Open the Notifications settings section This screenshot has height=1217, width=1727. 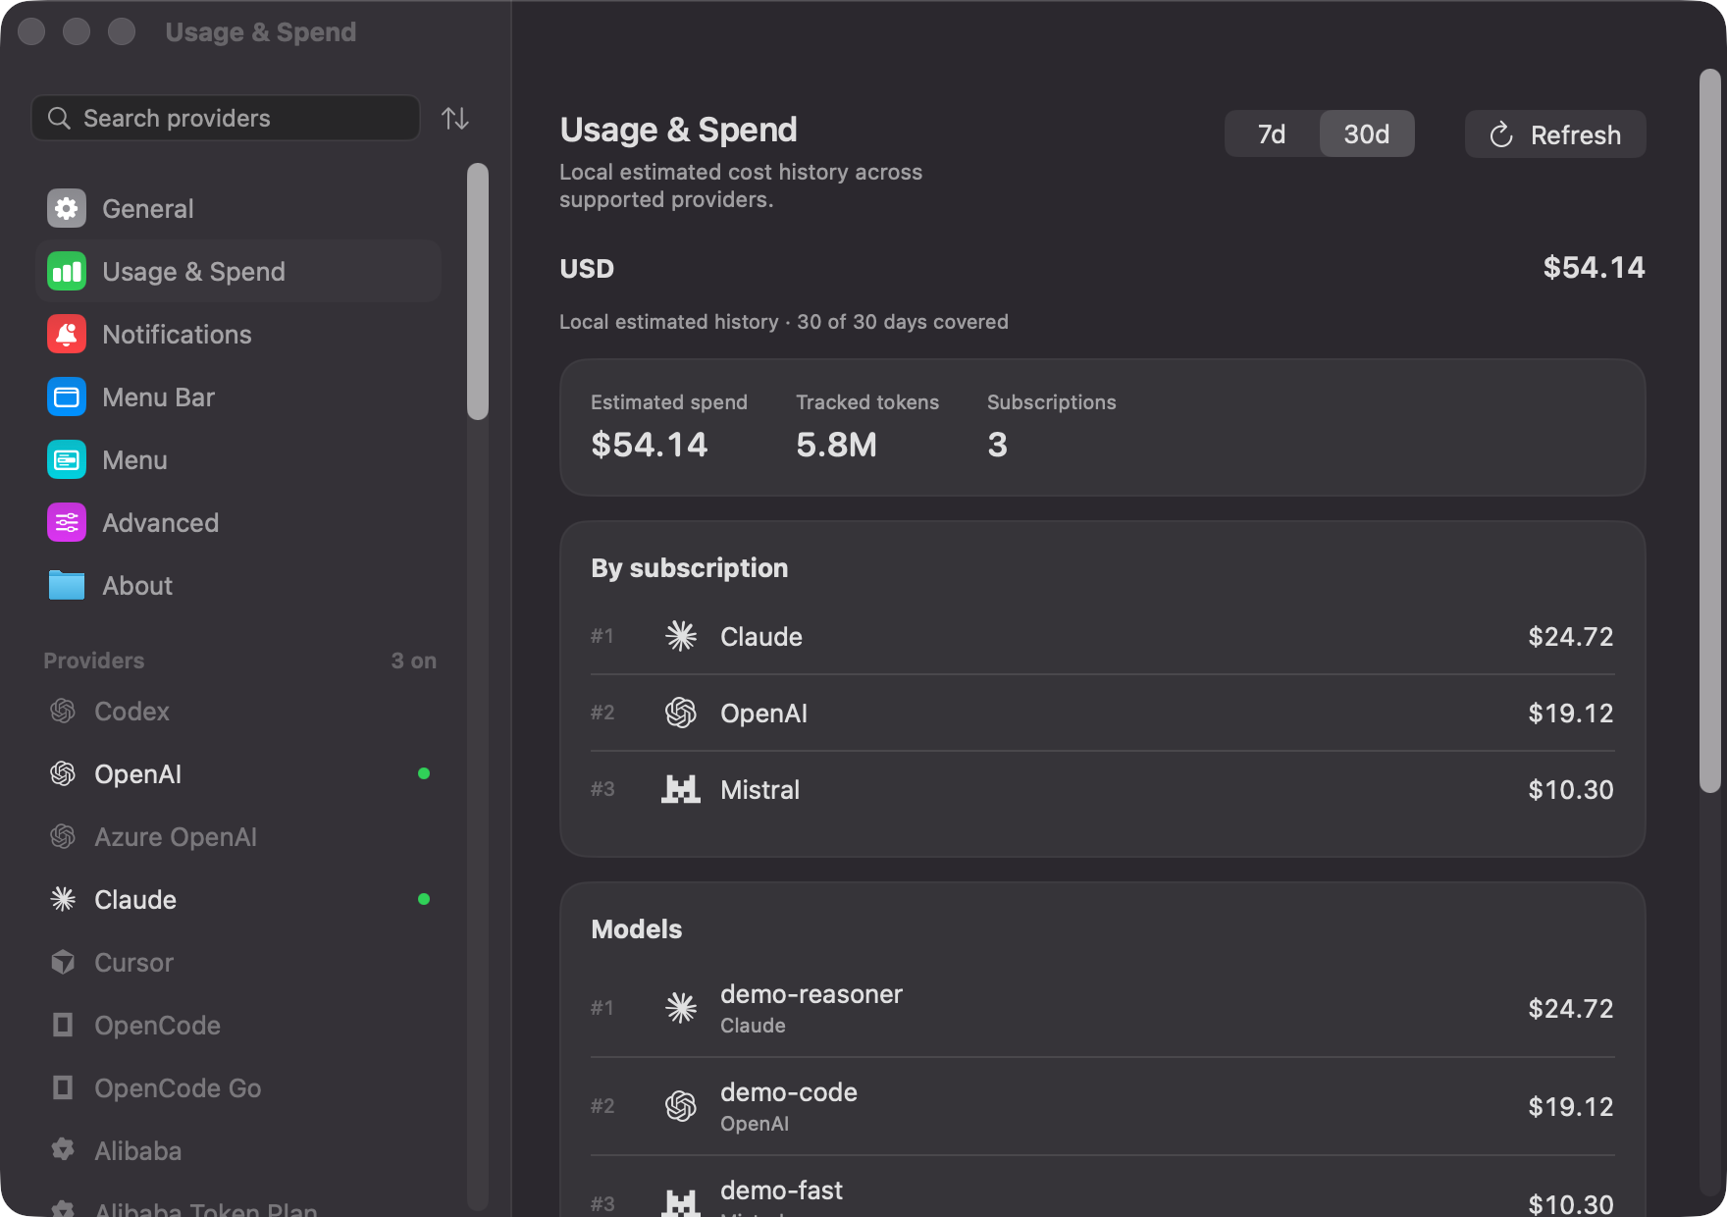[237, 334]
